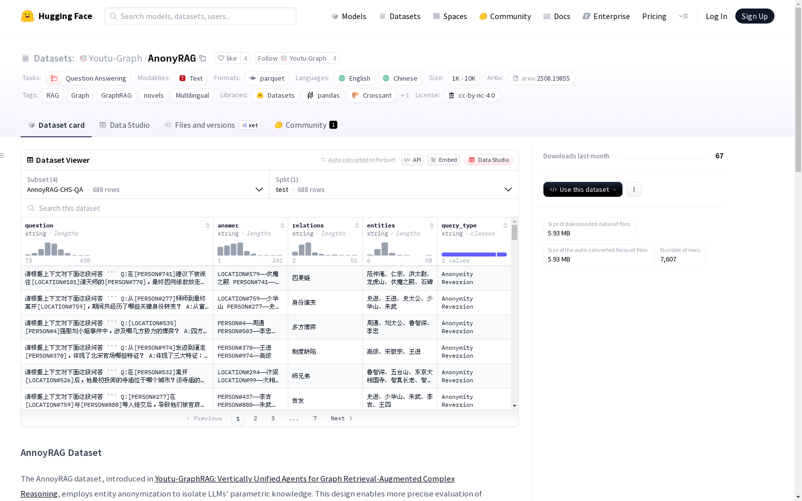Viewport: 802px width, 501px height.
Task: Focus the top site search field
Action: point(200,16)
